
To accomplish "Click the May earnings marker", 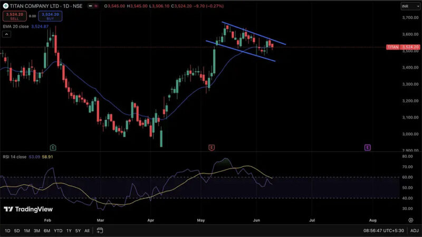I will (x=211, y=146).
